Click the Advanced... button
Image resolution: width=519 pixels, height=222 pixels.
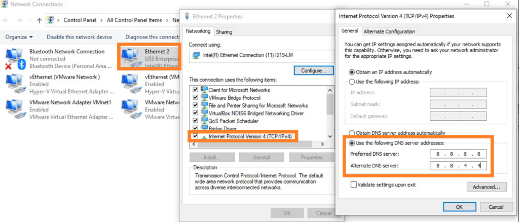coord(487,187)
